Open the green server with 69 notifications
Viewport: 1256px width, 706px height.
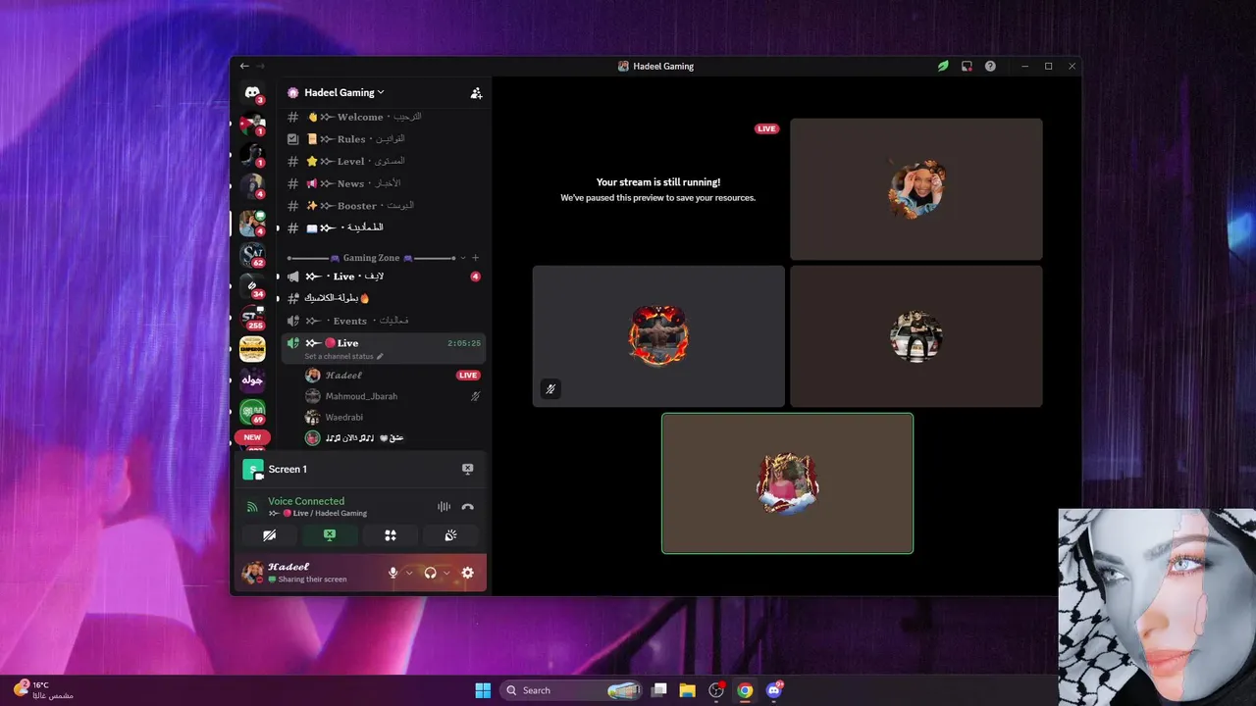point(252,412)
